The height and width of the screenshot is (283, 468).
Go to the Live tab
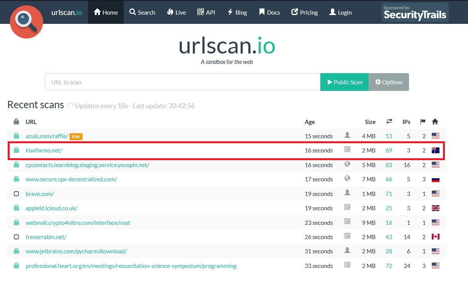click(177, 12)
